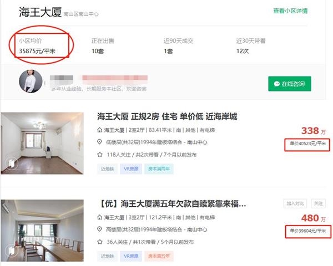The height and width of the screenshot is (266, 333).
Task: Click house icon beside first listing details
Action: (99, 130)
